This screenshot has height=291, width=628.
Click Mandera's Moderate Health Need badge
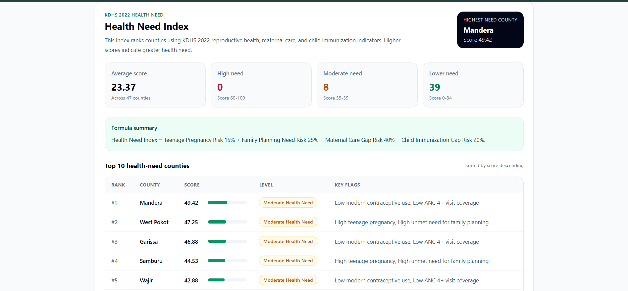[288, 203]
